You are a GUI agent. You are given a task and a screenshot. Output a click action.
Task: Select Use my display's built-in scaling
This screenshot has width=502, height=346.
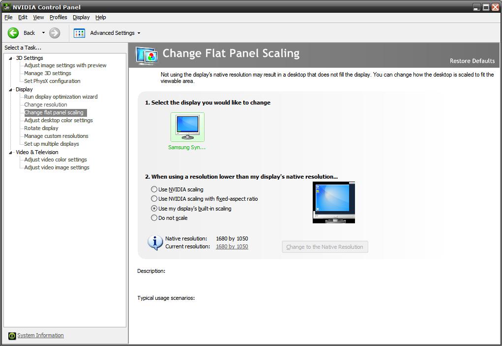pyautogui.click(x=154, y=208)
